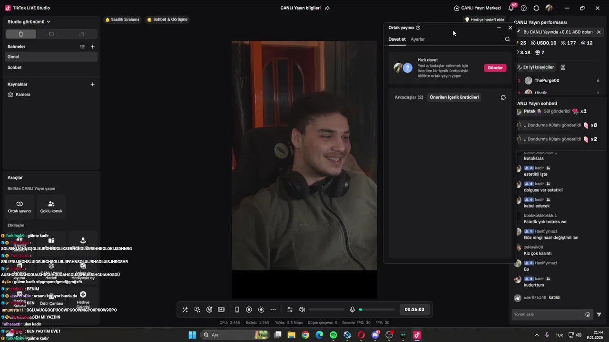Select the Genel scene
609x342 pixels.
[x=51, y=57]
